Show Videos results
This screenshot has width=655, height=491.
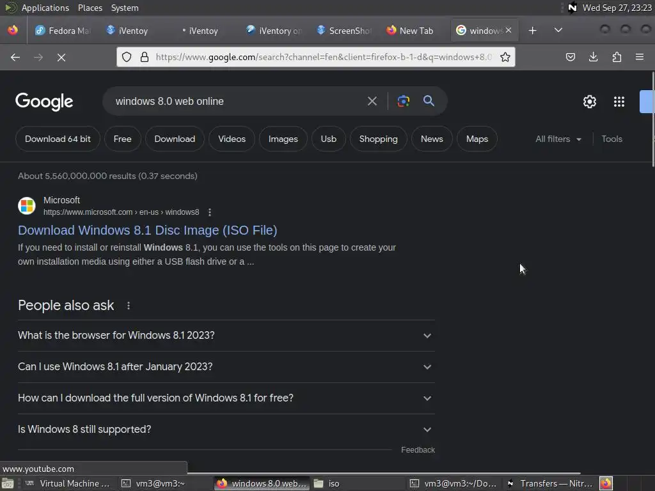pos(232,139)
